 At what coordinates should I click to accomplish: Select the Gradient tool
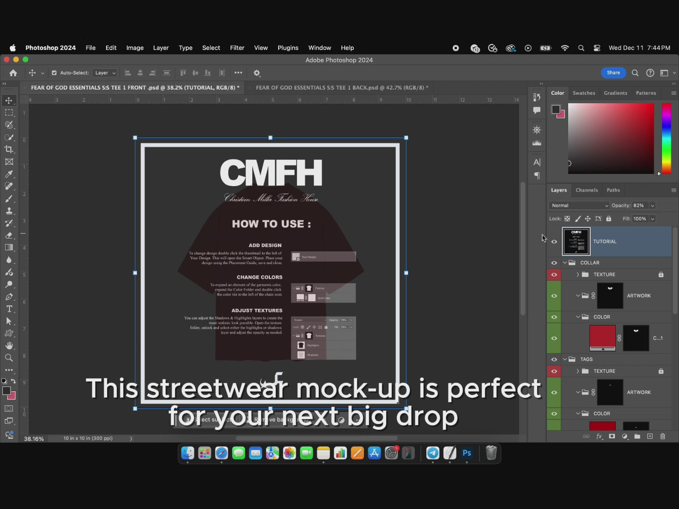9,247
